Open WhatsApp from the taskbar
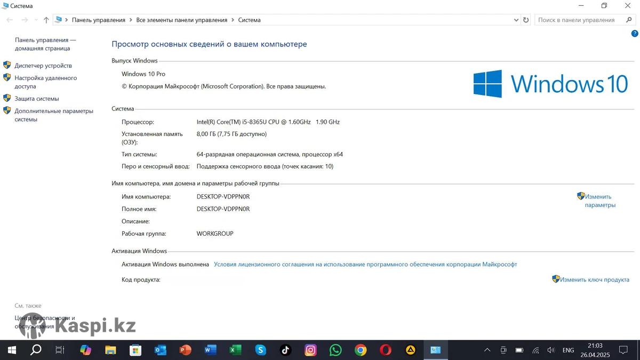The image size is (640, 360). coord(335,350)
